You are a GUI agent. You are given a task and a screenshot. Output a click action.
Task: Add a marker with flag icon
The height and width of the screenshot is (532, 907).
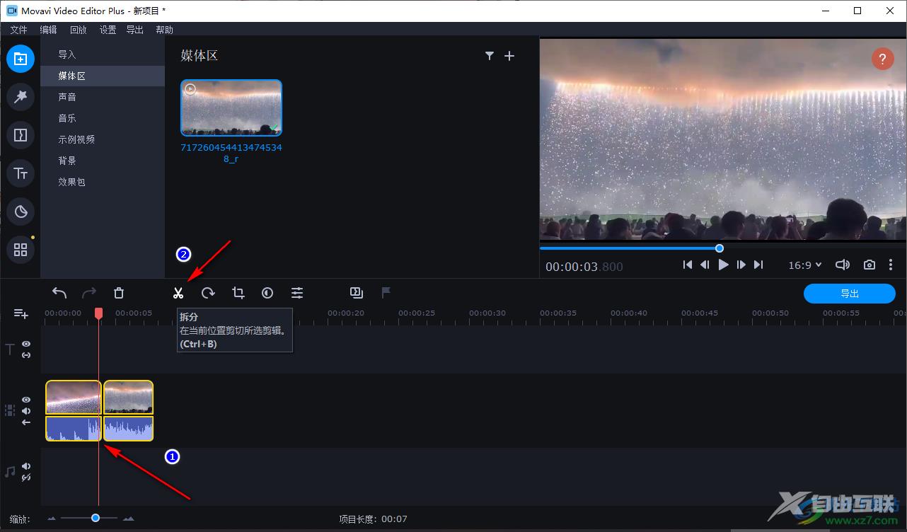[x=386, y=292]
